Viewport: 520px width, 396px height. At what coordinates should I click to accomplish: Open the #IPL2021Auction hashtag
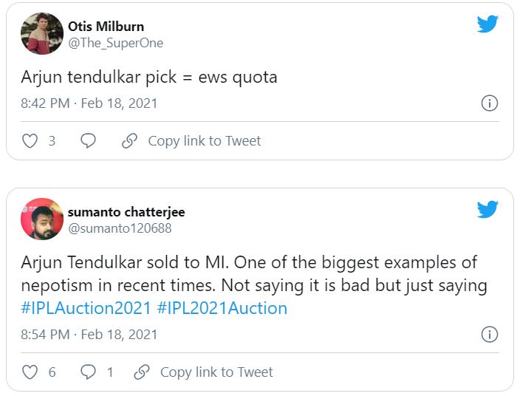222,307
